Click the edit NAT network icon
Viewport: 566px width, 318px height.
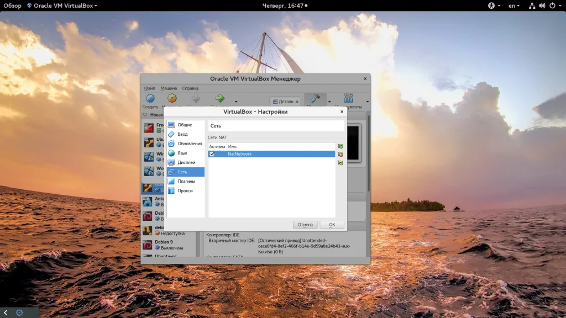pos(340,163)
